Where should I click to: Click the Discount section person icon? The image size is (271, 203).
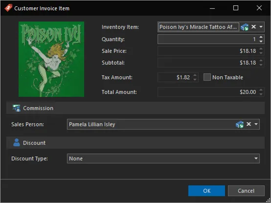[x=17, y=142]
